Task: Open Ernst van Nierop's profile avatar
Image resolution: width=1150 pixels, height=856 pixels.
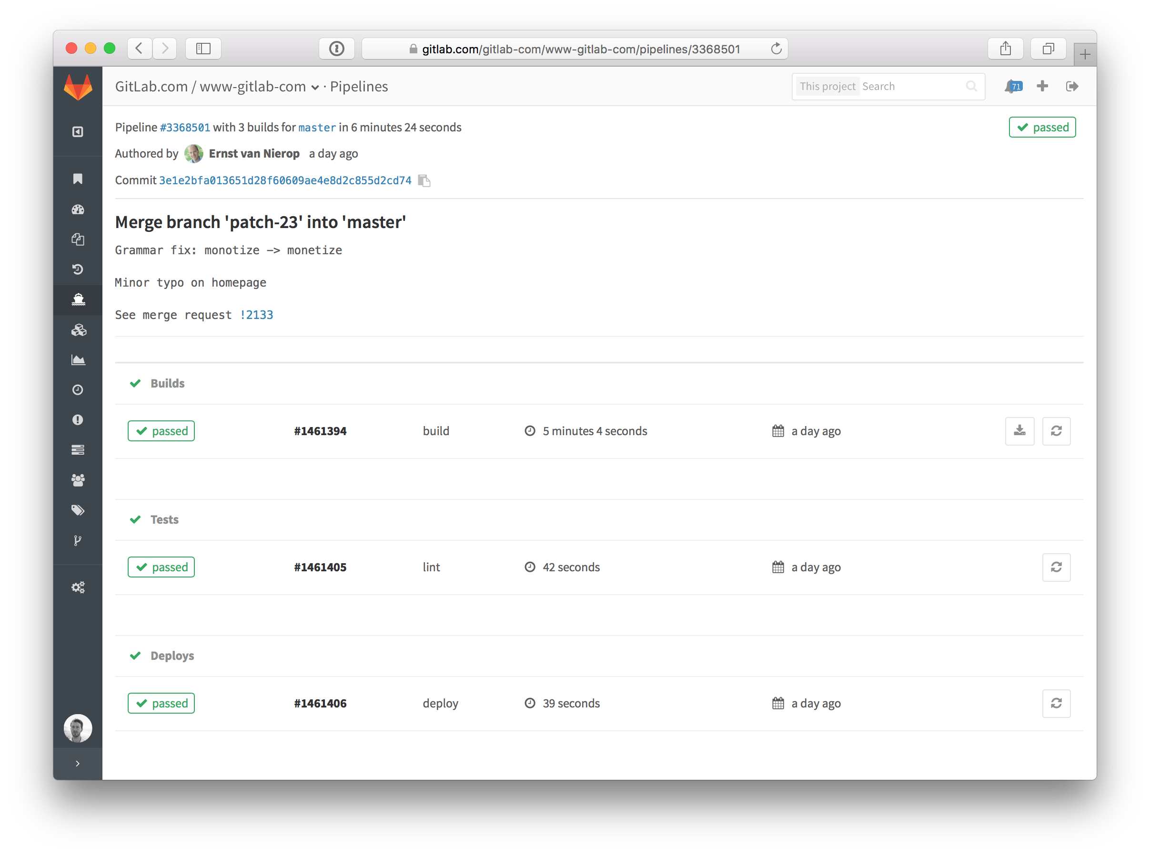Action: (194, 153)
